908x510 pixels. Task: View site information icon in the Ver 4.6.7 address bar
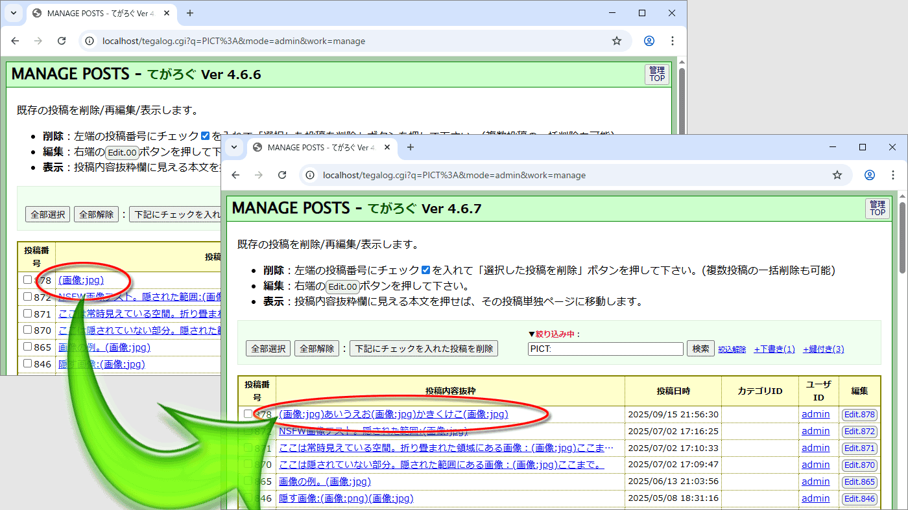(310, 175)
